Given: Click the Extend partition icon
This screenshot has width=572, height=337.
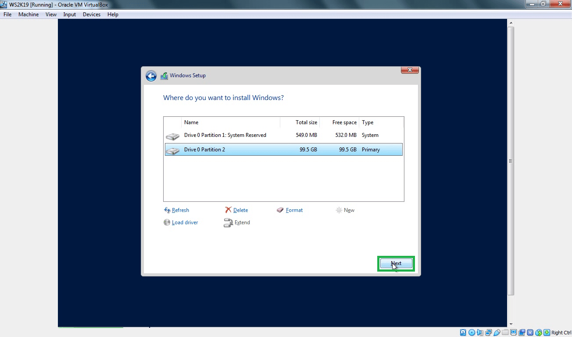Looking at the screenshot, I should [x=228, y=223].
